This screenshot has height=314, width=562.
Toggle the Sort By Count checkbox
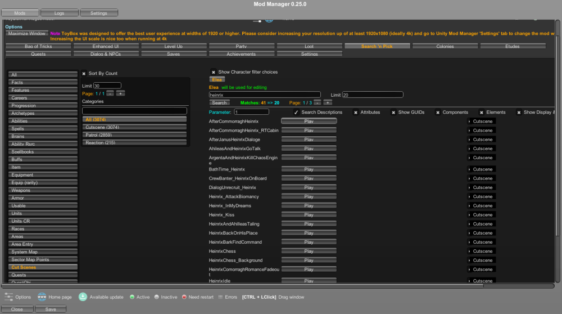coord(84,74)
